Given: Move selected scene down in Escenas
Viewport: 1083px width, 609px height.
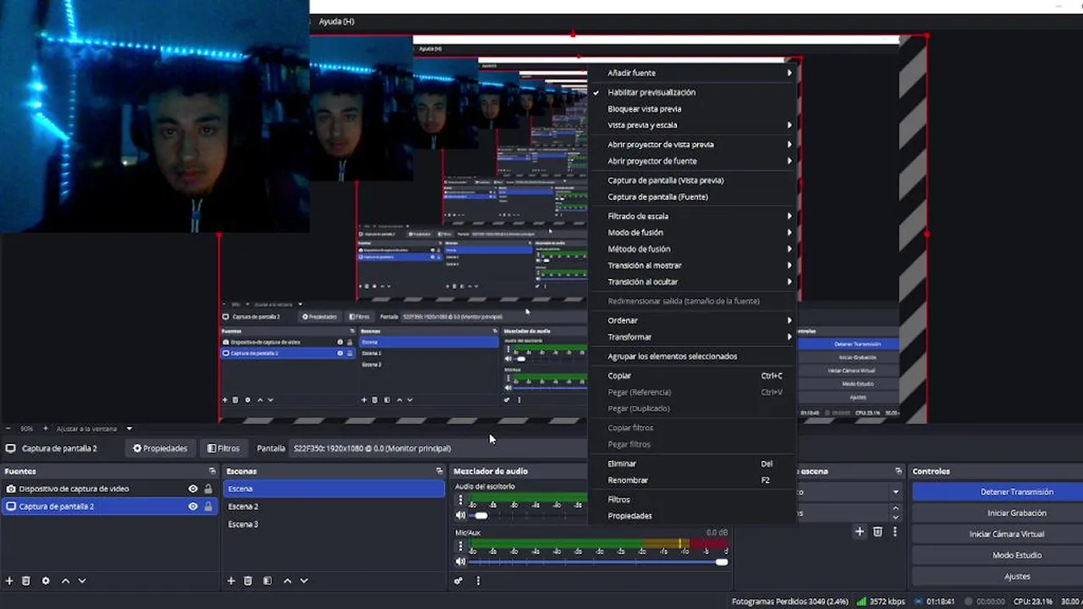Looking at the screenshot, I should click(304, 581).
